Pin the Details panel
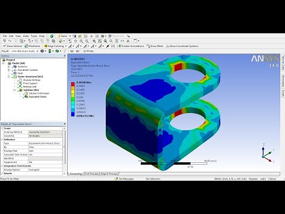 click(65, 124)
